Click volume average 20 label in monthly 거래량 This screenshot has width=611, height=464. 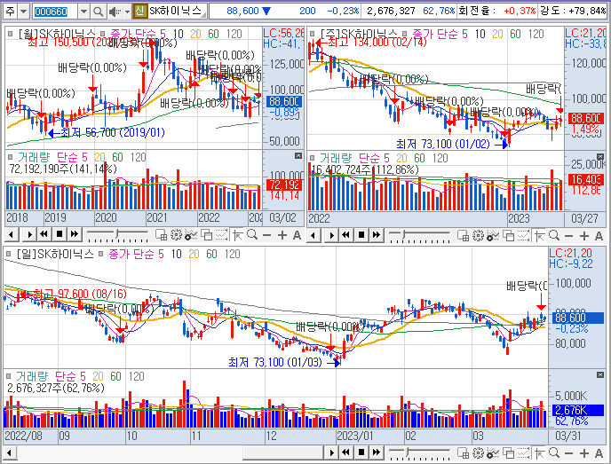click(99, 157)
